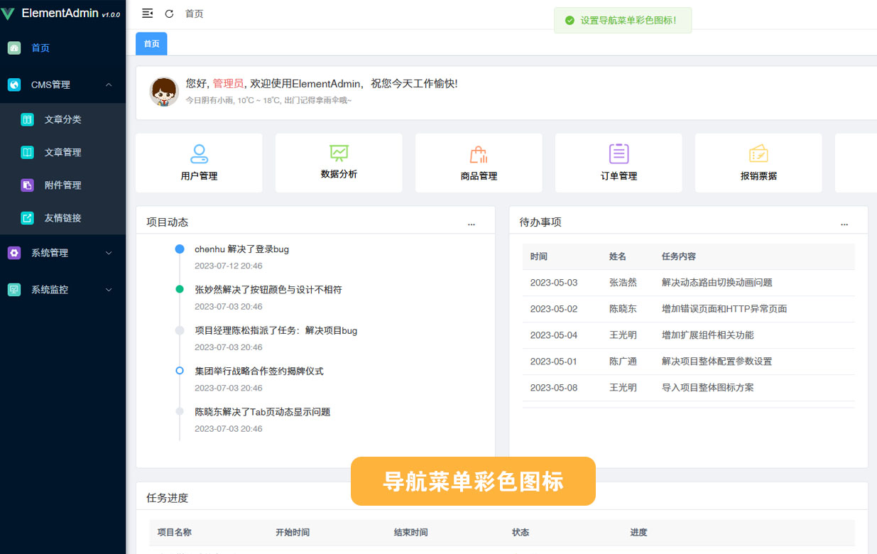Click the refresh page icon
Image resolution: width=877 pixels, height=554 pixels.
[169, 13]
